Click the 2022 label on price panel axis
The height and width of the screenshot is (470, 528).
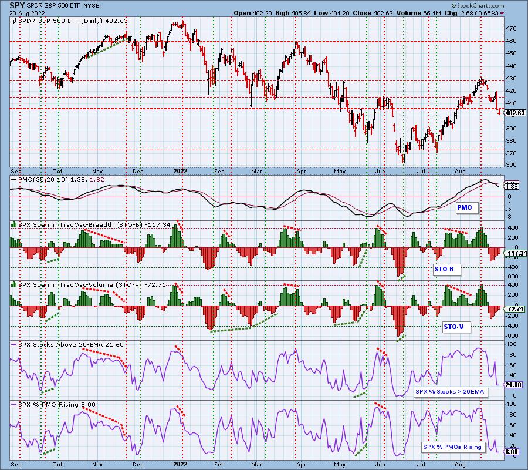coord(181,172)
